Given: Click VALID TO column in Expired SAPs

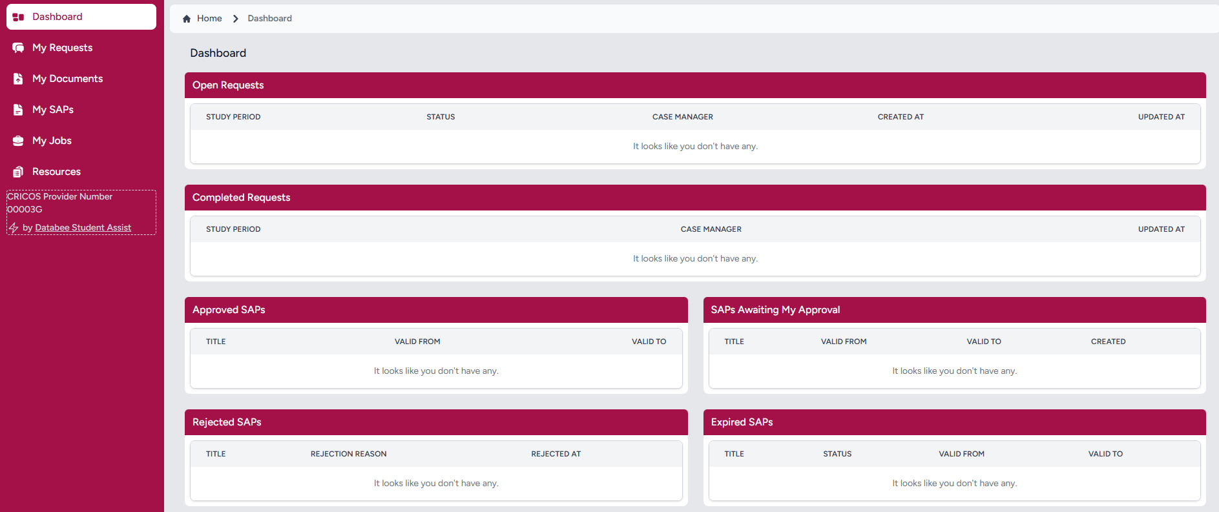Looking at the screenshot, I should click(1105, 454).
